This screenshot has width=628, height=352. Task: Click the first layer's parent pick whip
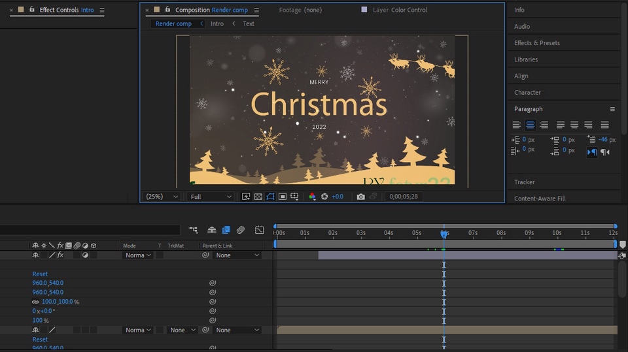[205, 255]
